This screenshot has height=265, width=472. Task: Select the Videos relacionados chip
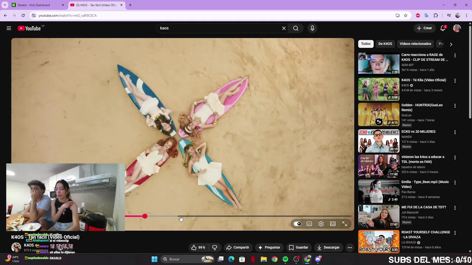tap(415, 44)
